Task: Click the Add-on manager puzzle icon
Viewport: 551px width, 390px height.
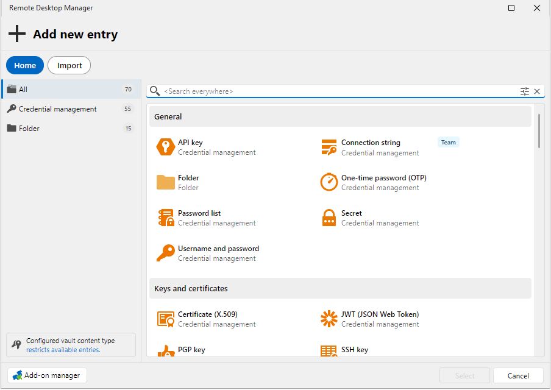Action: point(17,375)
